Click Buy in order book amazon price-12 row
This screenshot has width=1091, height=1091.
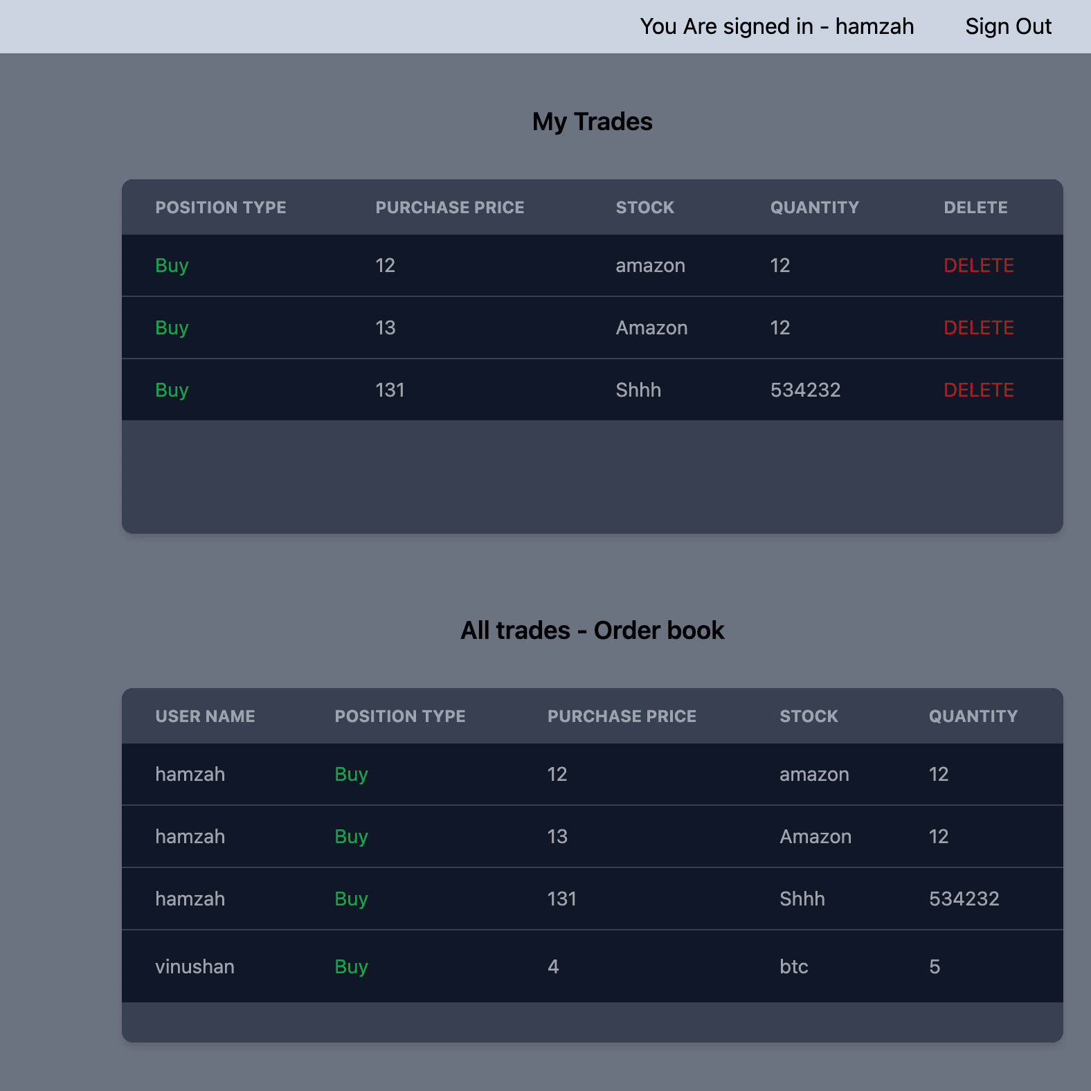coord(351,775)
